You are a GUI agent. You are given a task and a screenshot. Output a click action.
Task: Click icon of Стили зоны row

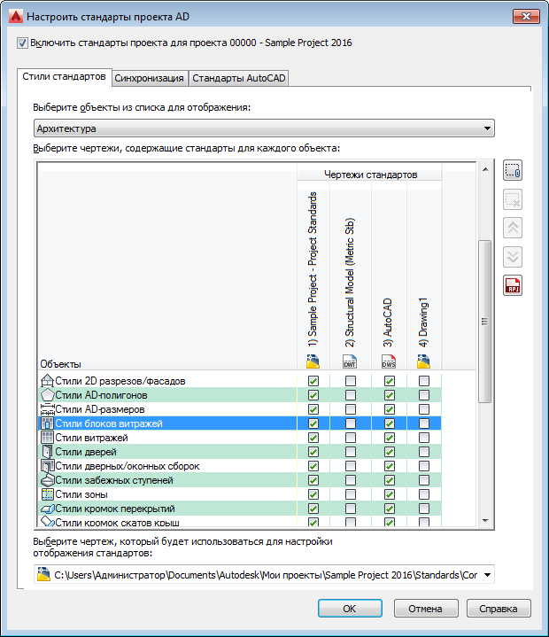point(47,494)
